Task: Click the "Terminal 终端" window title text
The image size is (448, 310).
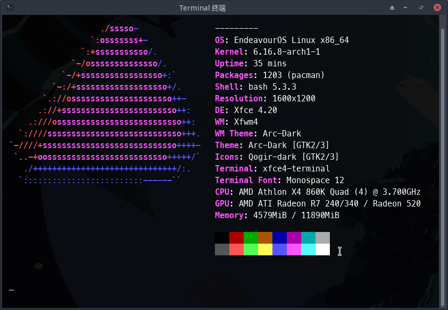Action: point(223,7)
